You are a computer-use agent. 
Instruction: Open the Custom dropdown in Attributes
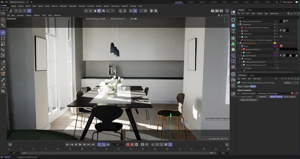click(291, 83)
